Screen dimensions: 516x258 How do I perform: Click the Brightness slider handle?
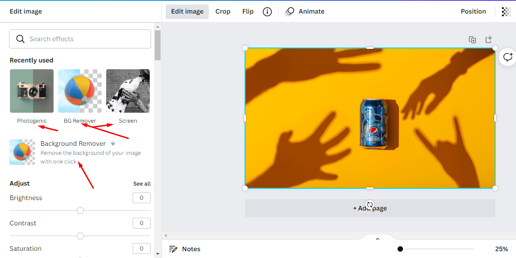pos(80,211)
